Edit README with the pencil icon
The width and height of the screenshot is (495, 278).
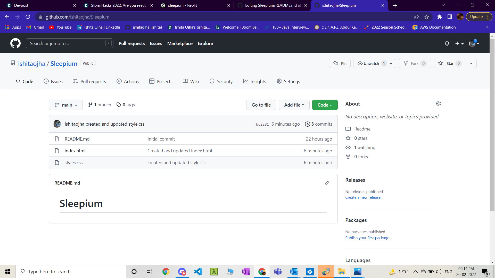point(327,183)
